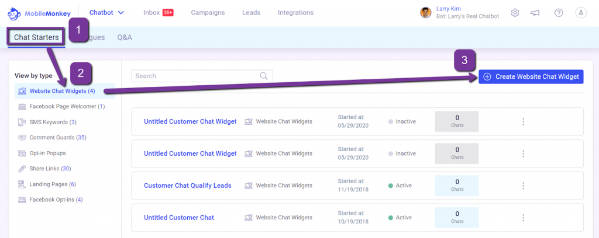Select the Share Links filter
This screenshot has width=599, height=238.
pyautogui.click(x=44, y=169)
